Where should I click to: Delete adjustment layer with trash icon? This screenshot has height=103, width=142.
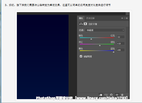tap(122, 95)
